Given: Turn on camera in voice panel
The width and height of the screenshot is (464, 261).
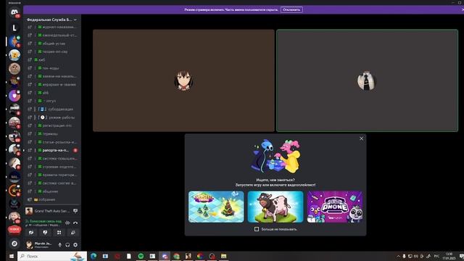Looking at the screenshot, I should [31, 233].
